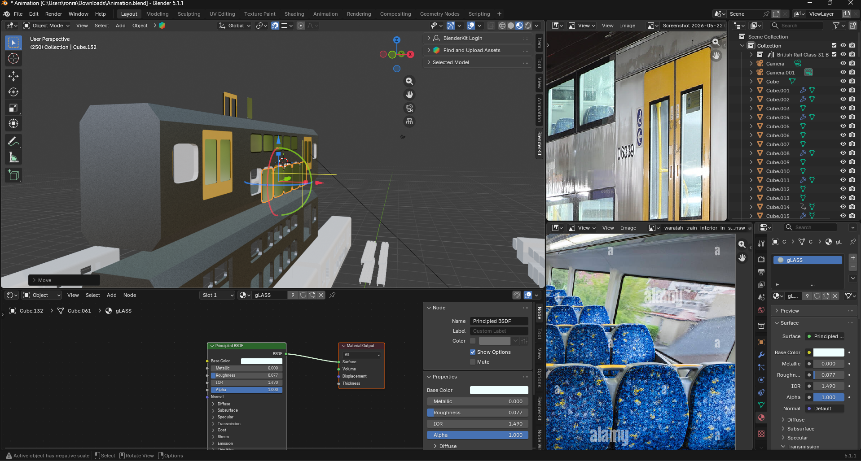Choose the Move tool in viewport toolbar

pos(13,76)
